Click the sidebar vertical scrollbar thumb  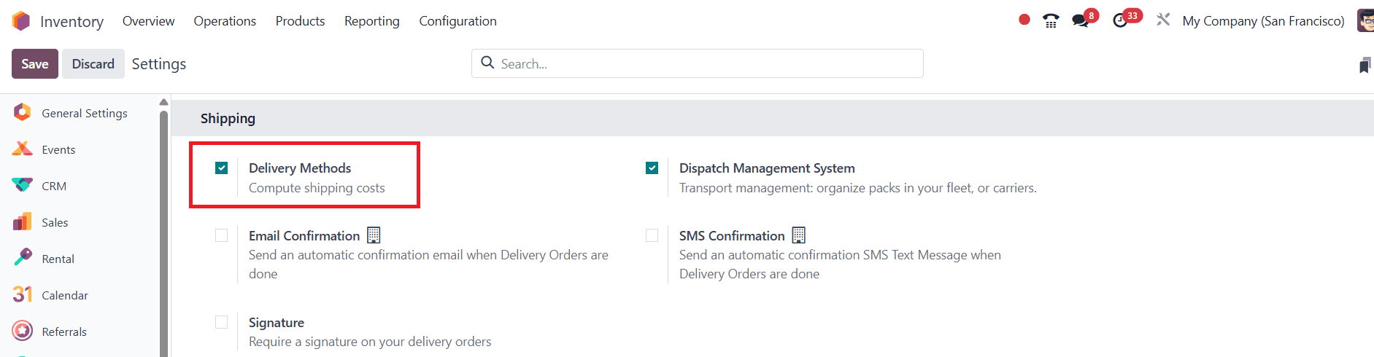click(x=163, y=233)
